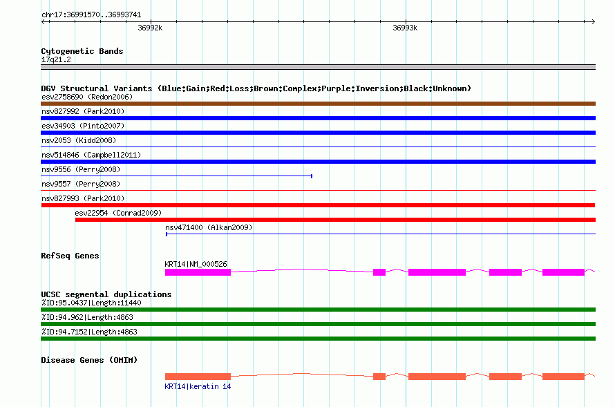The image size is (615, 407).
Task: Open nsv9557 (Perry2008) variant label
Action: click(81, 184)
